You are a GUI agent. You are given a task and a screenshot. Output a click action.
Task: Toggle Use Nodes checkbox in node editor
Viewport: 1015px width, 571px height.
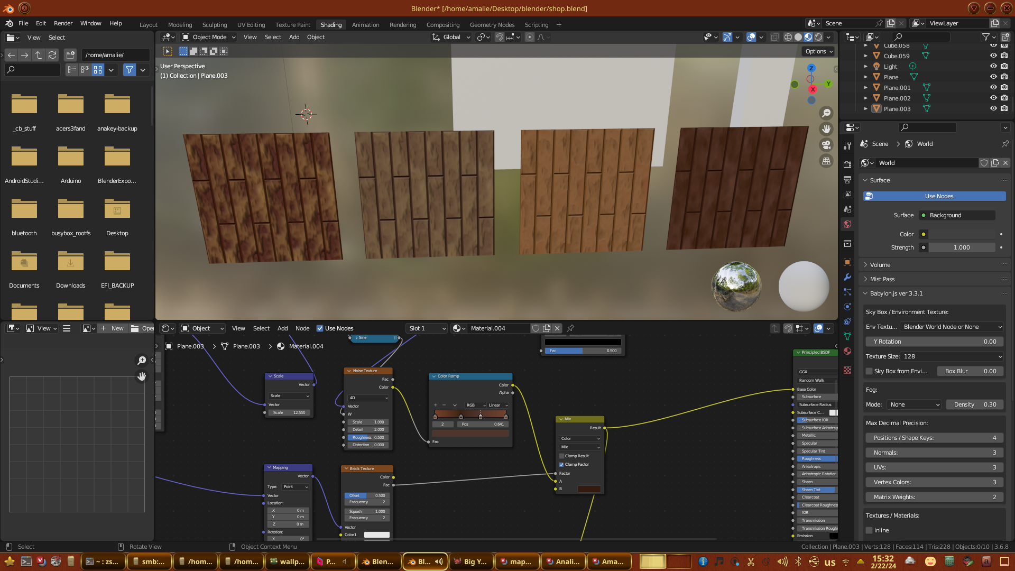[320, 328]
